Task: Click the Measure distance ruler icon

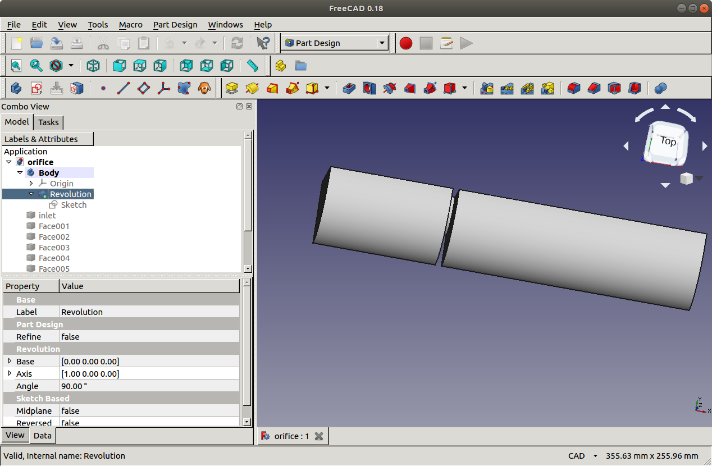Action: click(x=253, y=66)
